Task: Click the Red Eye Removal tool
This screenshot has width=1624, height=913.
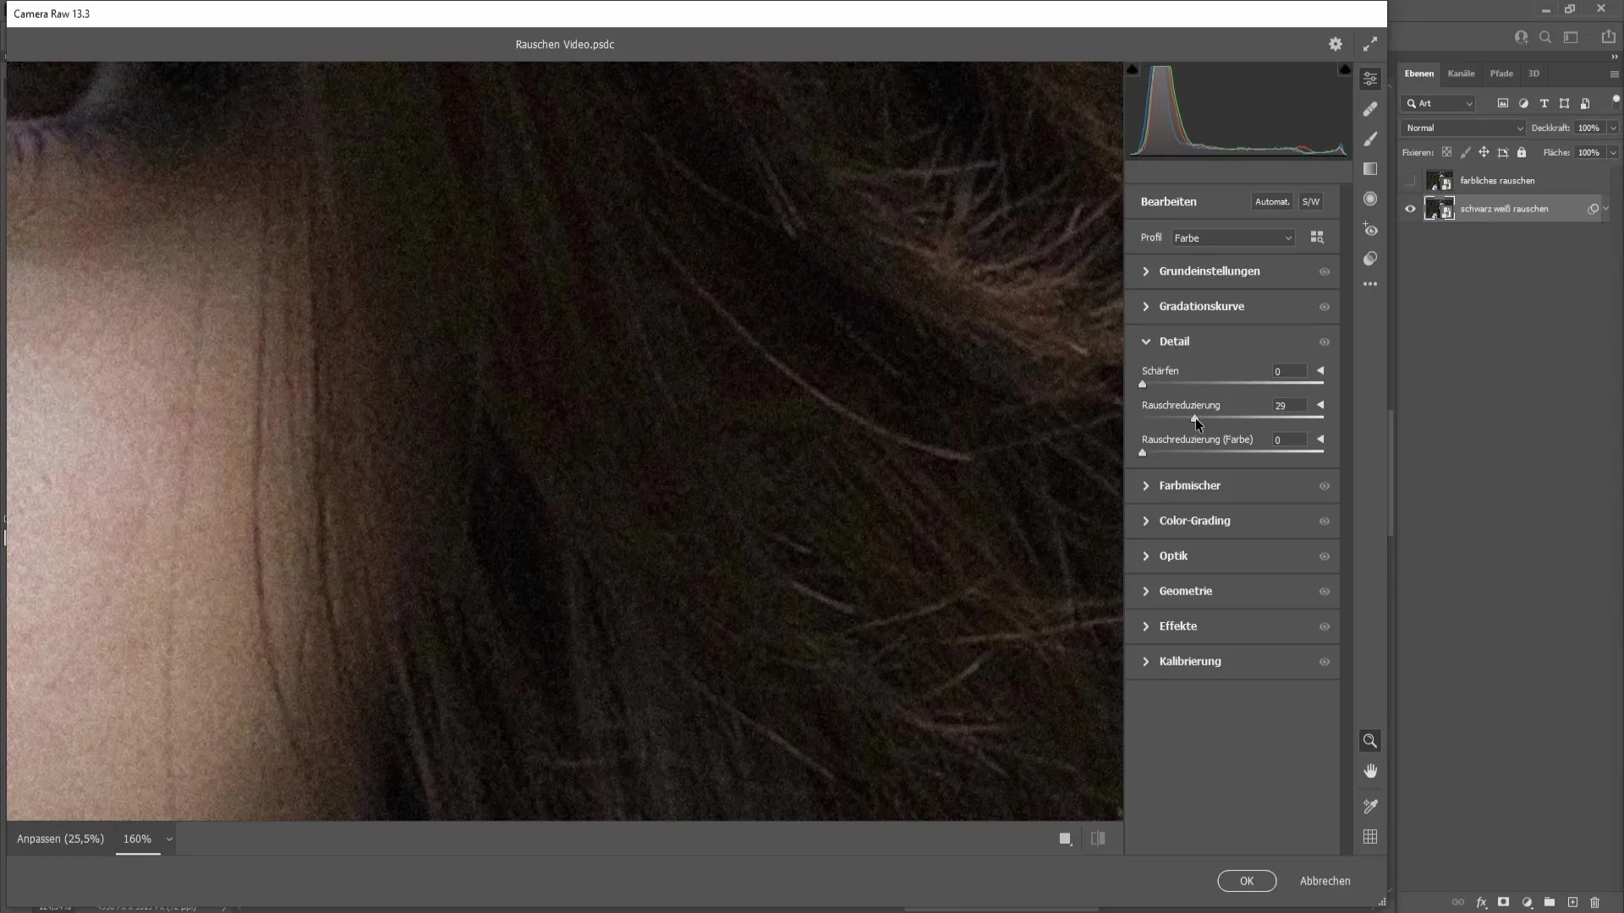Action: [1371, 231]
